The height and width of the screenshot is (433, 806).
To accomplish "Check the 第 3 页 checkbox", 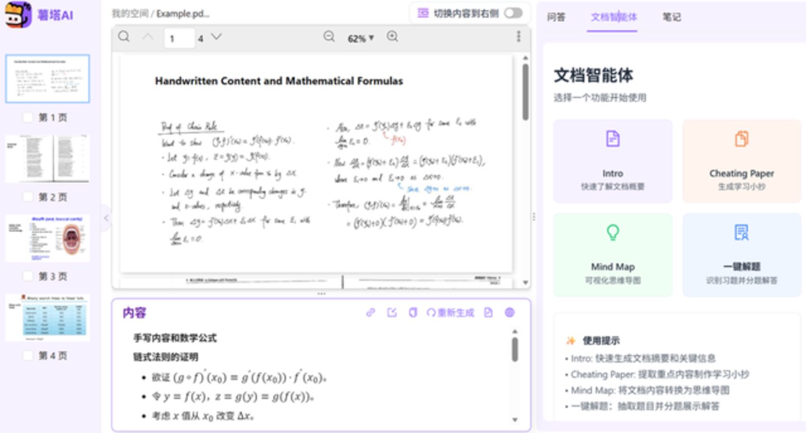I will pos(27,276).
